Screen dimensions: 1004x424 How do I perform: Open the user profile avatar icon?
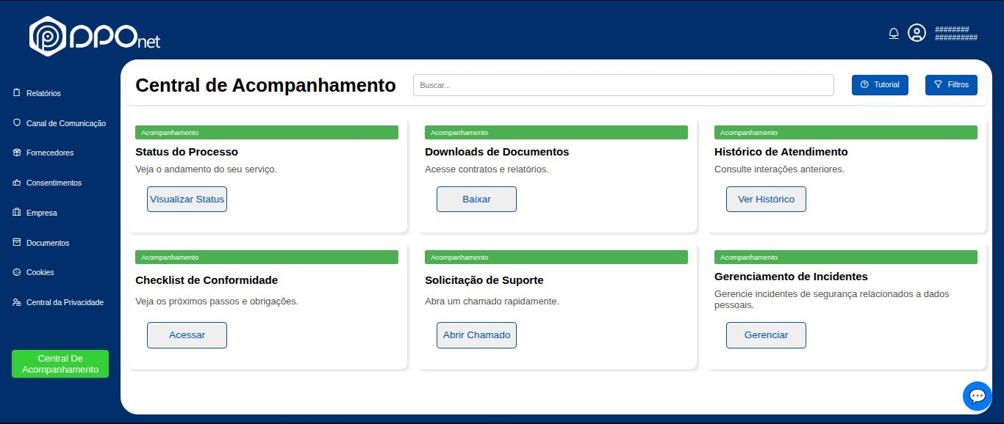917,33
